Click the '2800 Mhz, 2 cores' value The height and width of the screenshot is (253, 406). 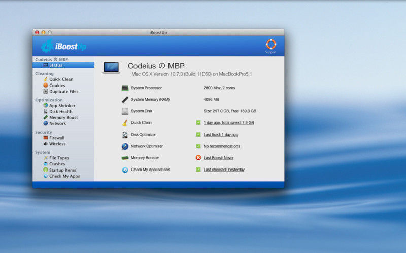point(219,88)
